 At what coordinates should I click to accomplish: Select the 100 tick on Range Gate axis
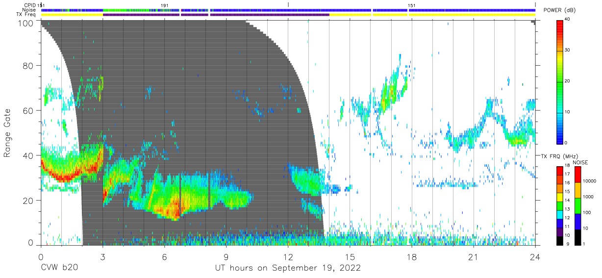27,23
